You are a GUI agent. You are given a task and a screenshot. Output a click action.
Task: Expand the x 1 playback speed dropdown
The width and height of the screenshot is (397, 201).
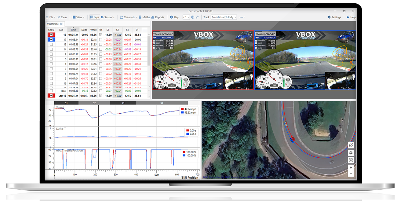click(186, 17)
